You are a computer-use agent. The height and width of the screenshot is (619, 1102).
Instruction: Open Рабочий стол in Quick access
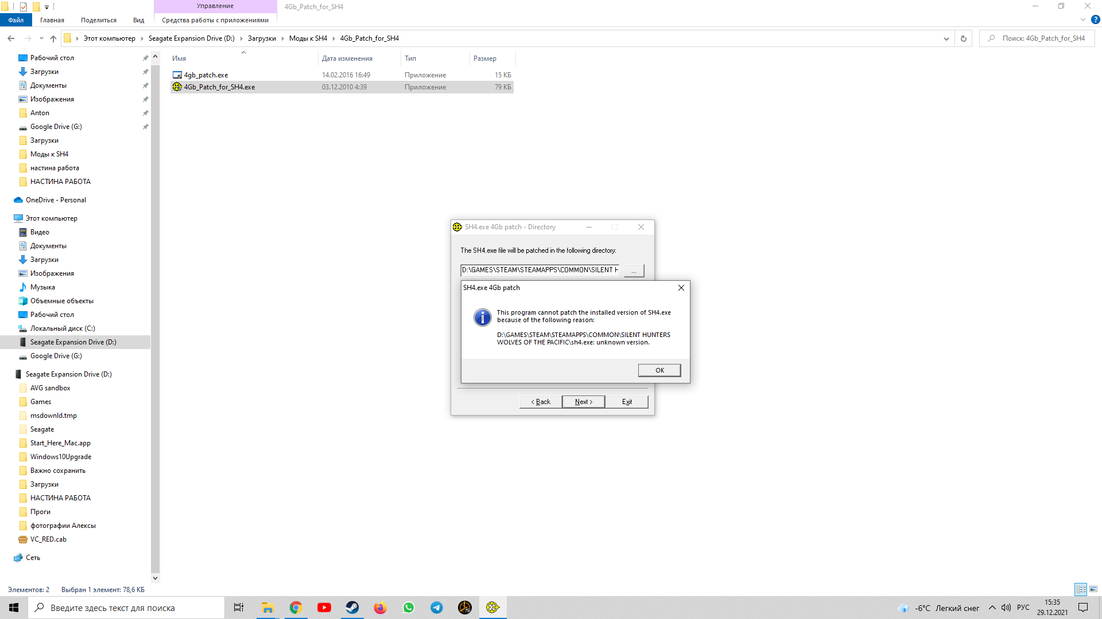click(52, 58)
